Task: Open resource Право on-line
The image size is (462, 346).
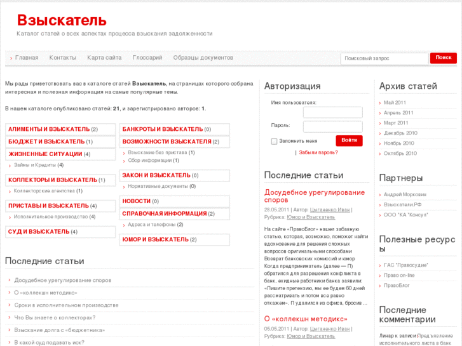Action: click(399, 276)
